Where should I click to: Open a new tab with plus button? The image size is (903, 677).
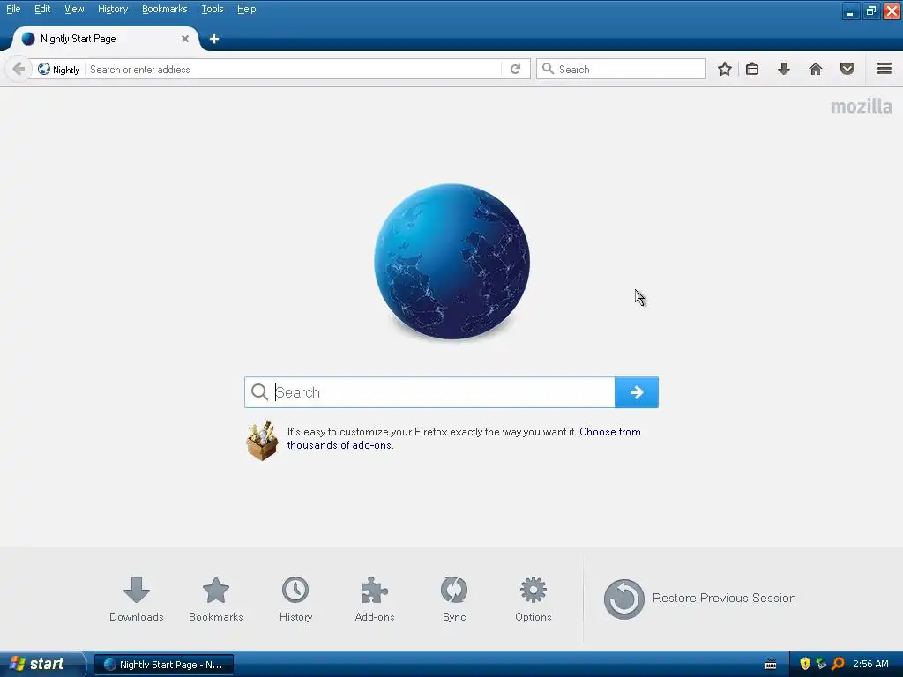click(x=214, y=39)
